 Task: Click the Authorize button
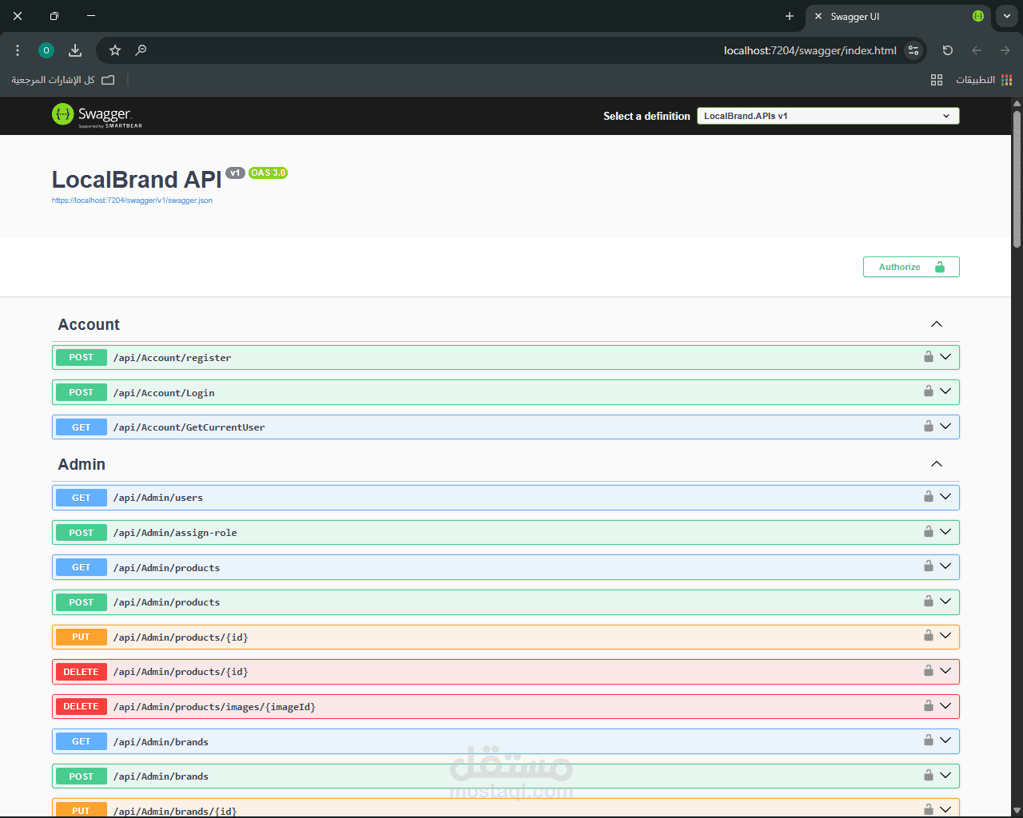911,267
